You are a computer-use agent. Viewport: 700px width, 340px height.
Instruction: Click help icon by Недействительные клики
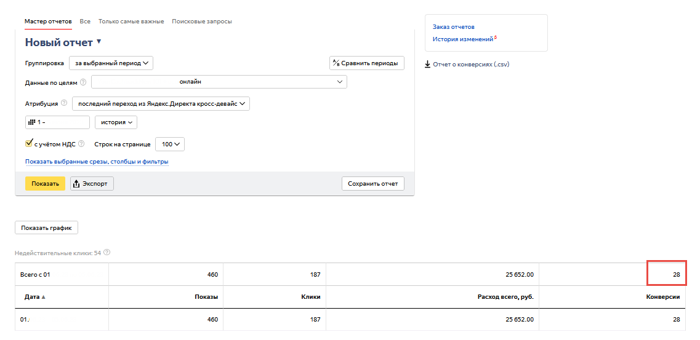pyautogui.click(x=107, y=253)
